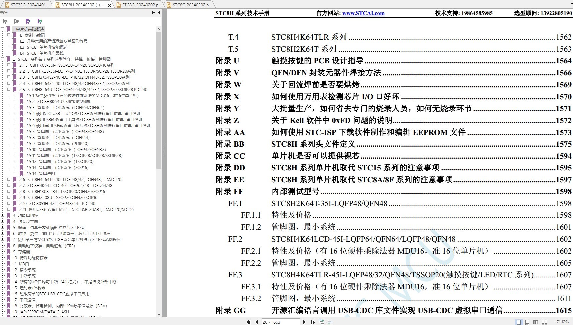Expand bookmark '2.6 STC8H4K64TL-40I-LQFP48/32'

[9, 179]
